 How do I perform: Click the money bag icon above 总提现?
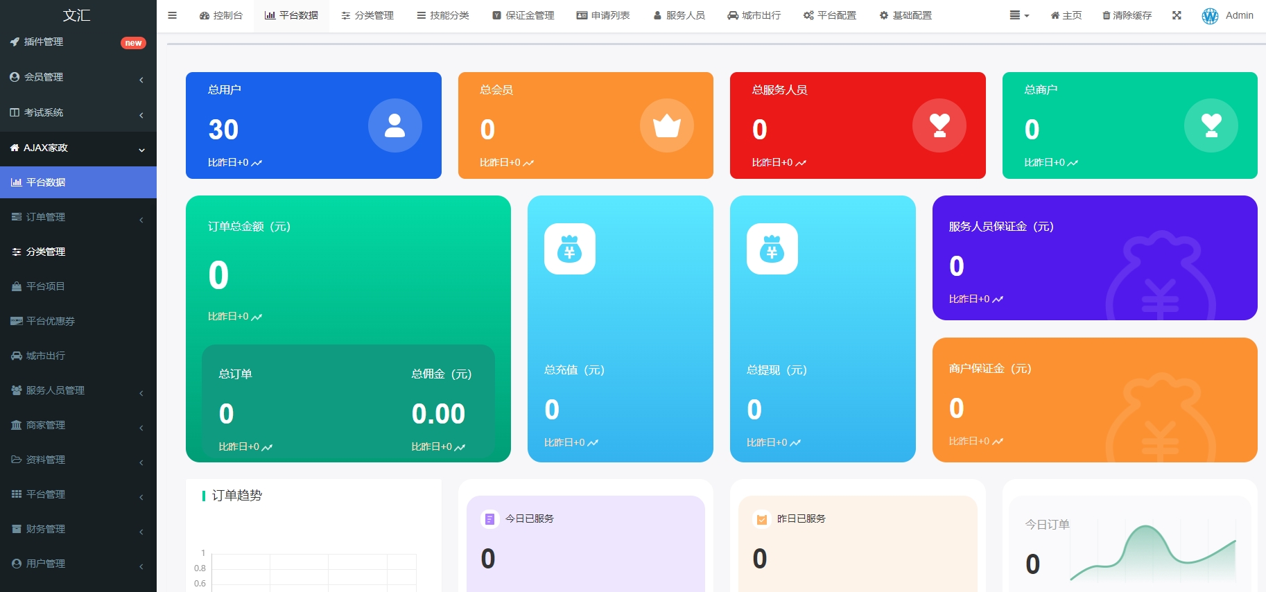coord(772,249)
